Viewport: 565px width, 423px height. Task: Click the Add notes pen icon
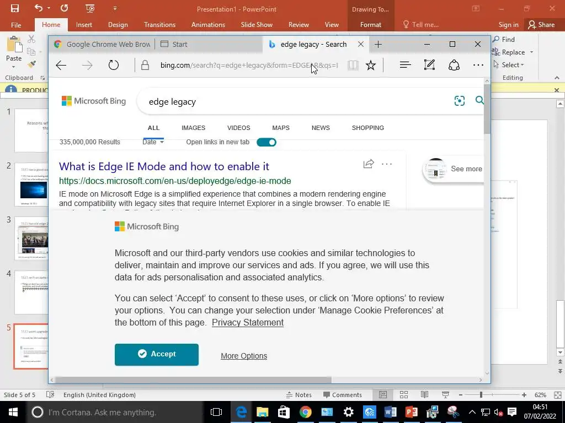[x=429, y=65]
